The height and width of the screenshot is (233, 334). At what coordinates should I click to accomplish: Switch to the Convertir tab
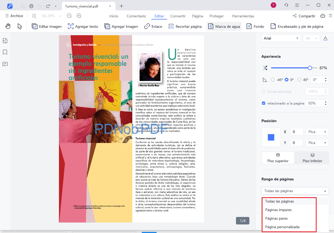coord(178,16)
